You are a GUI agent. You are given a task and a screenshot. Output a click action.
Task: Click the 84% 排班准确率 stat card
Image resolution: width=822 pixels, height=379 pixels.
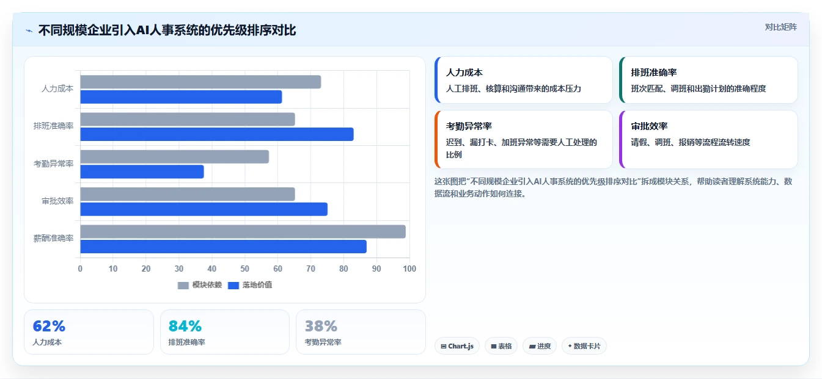pyautogui.click(x=225, y=332)
